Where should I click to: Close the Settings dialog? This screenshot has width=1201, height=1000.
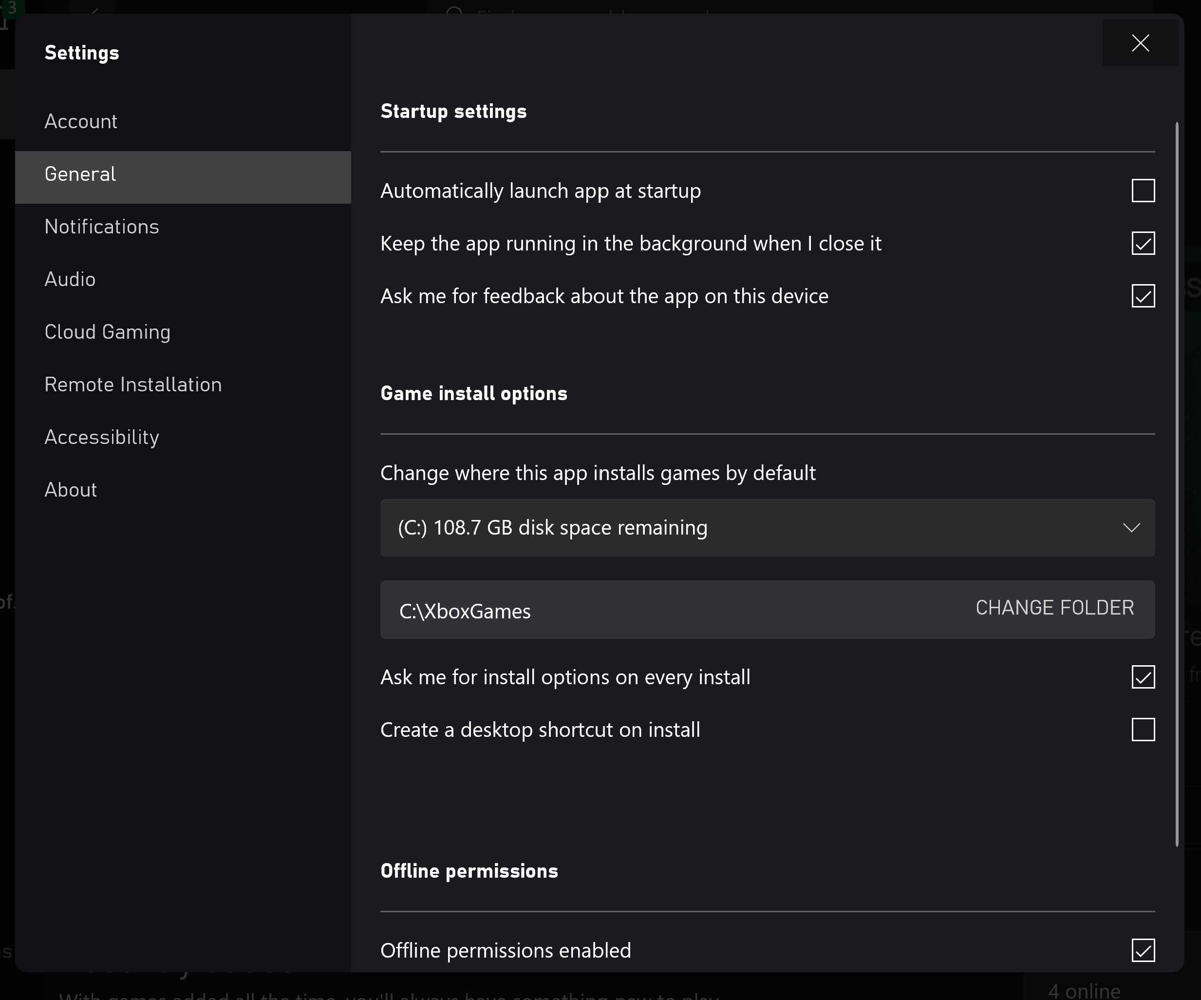pyautogui.click(x=1140, y=42)
